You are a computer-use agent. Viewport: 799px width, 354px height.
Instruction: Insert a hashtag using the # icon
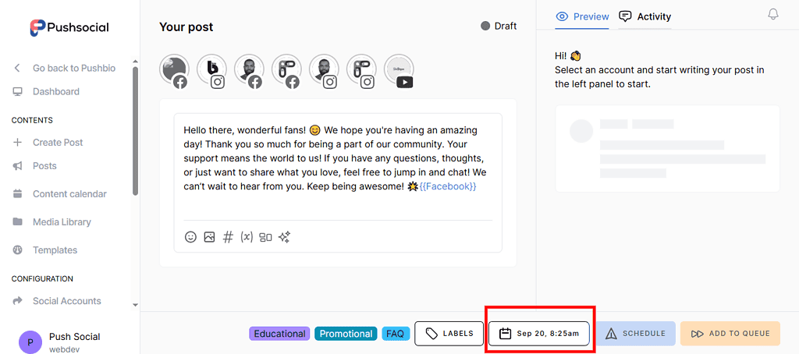(228, 237)
